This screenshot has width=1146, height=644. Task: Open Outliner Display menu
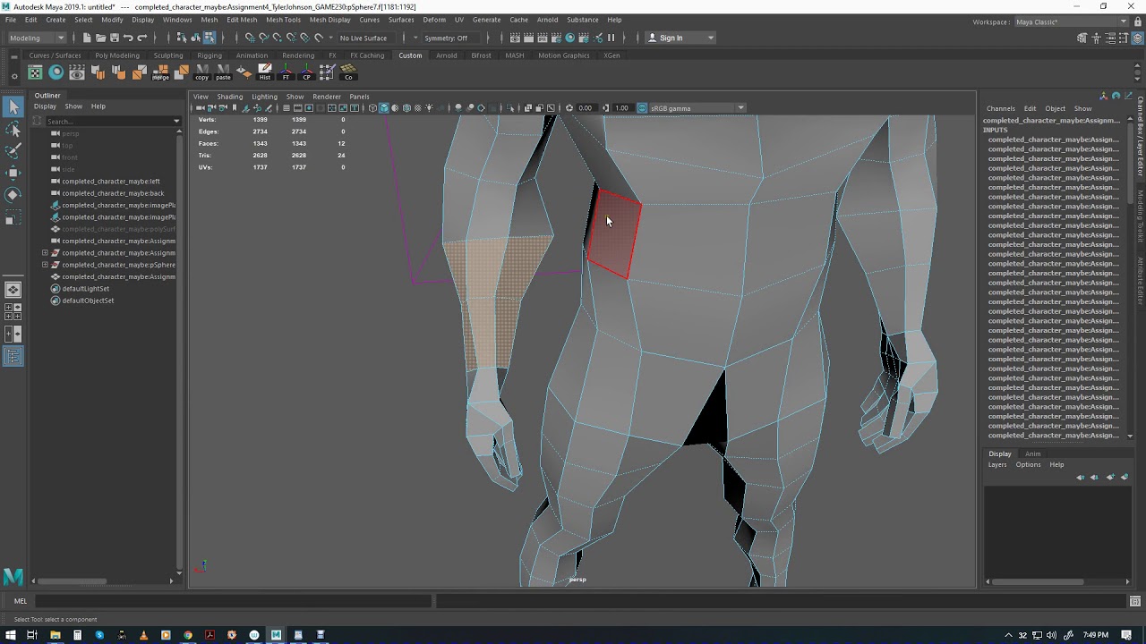45,106
